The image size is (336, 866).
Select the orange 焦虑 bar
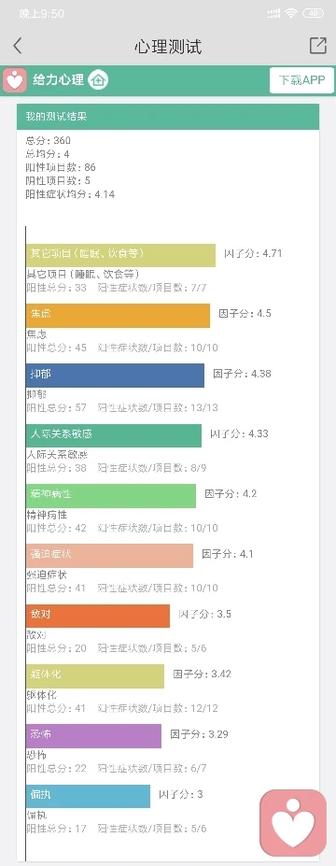(x=119, y=316)
